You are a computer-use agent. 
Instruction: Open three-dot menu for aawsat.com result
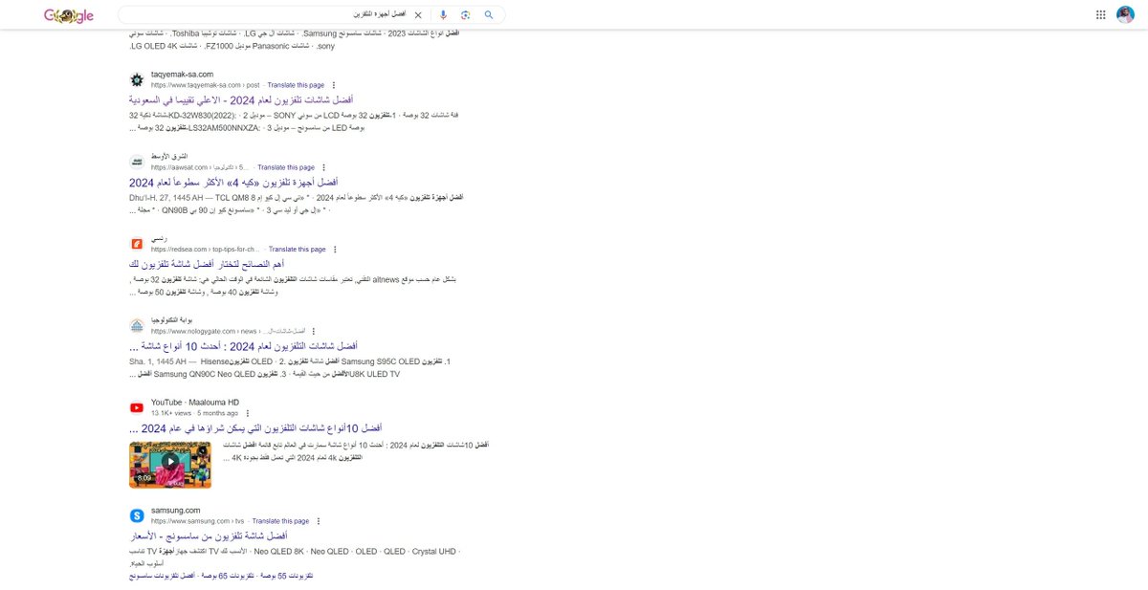point(323,167)
